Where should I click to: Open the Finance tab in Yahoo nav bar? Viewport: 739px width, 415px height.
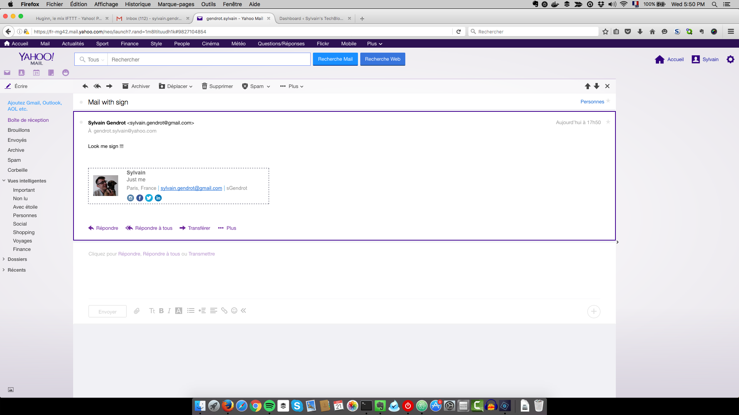tap(129, 43)
